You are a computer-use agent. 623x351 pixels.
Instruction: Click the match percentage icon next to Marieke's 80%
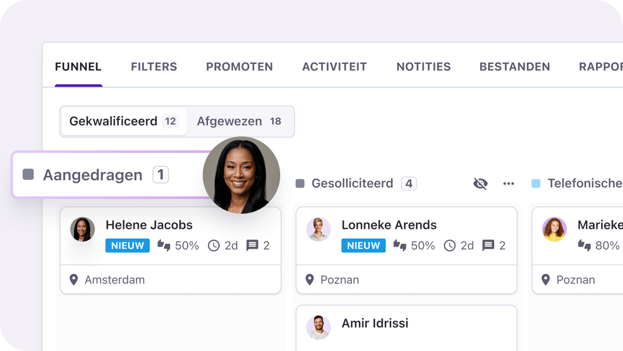point(585,246)
